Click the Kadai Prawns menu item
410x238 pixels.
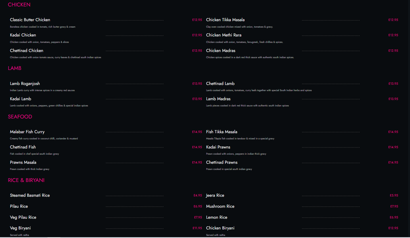pos(218,147)
